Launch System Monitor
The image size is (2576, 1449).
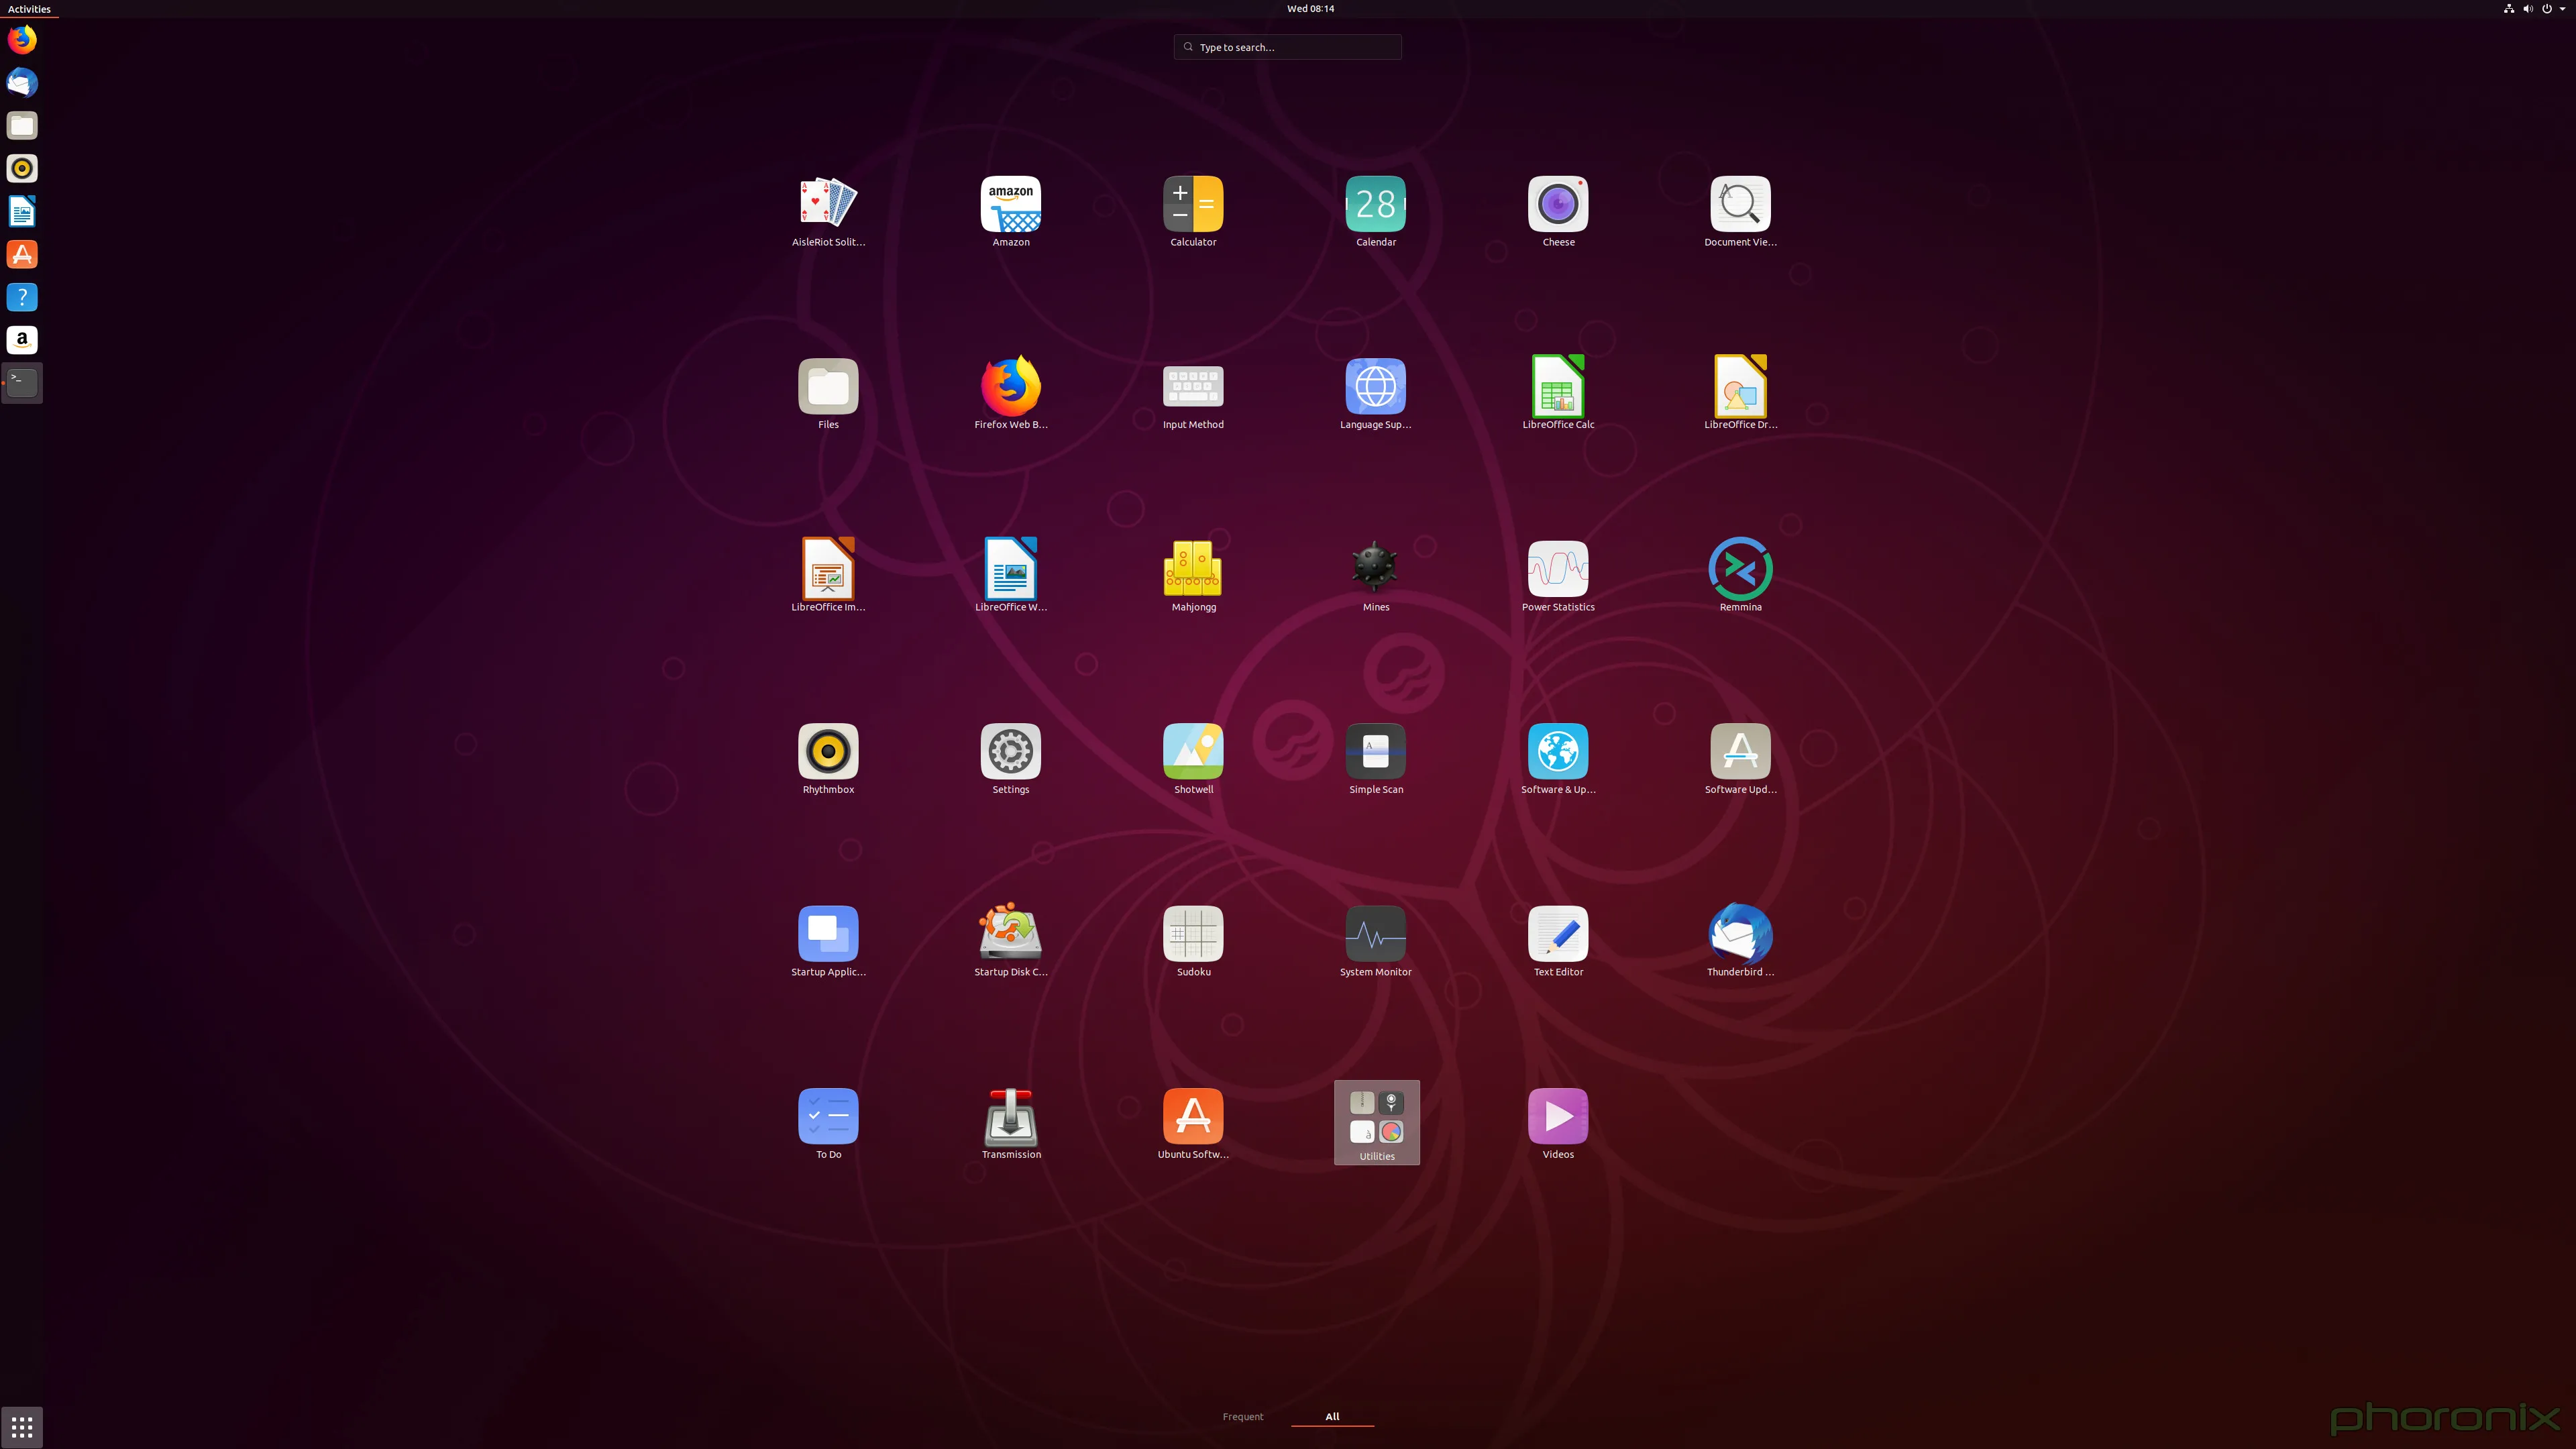1375,942
